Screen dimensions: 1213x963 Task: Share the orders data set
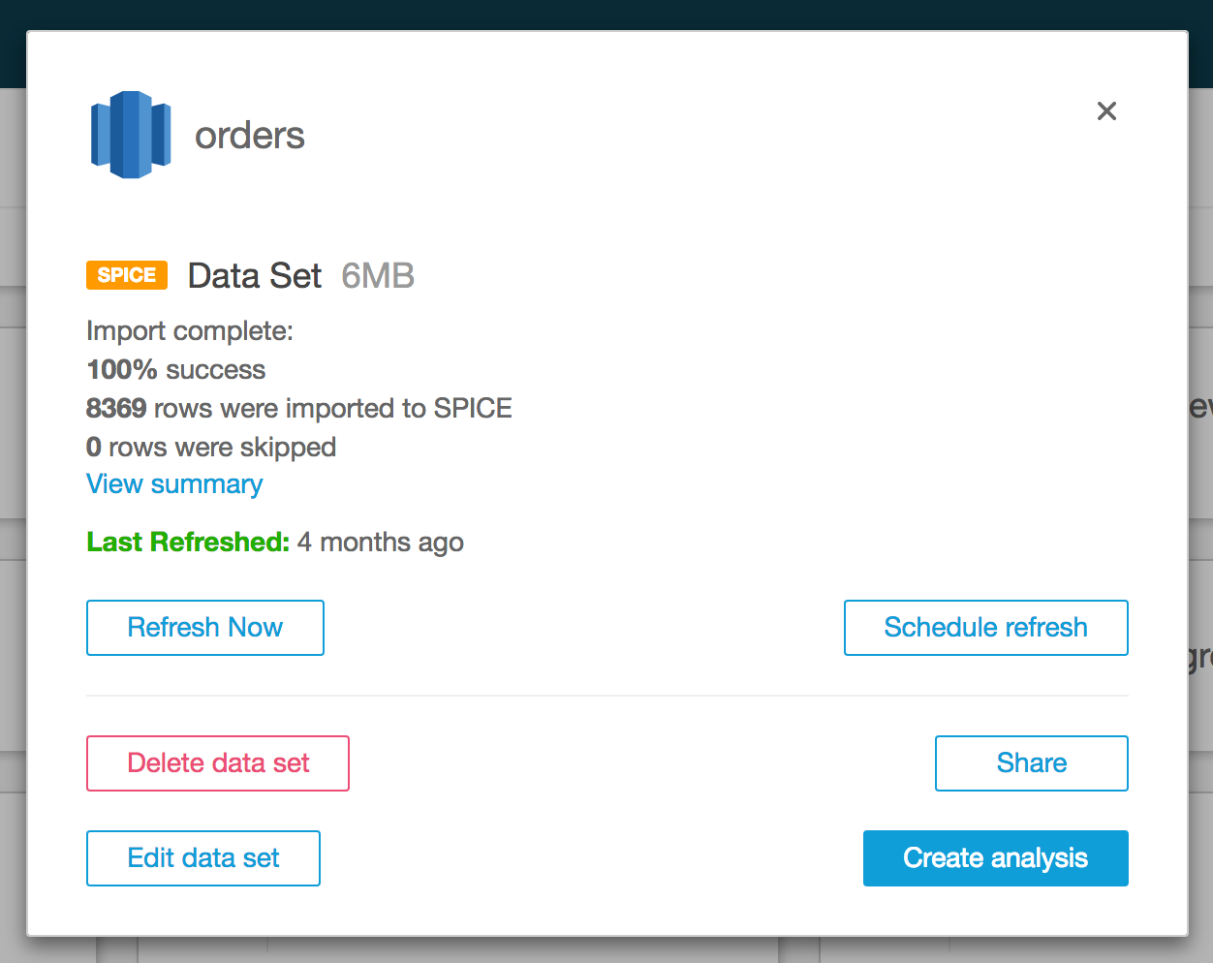click(1031, 762)
